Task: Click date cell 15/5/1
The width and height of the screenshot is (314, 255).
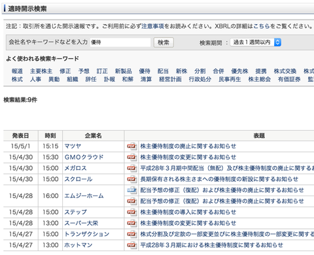Action: click(x=21, y=146)
